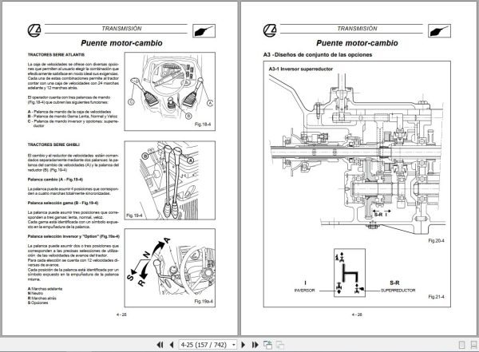The height and width of the screenshot is (352, 479).
Task: Click 'Palanca selección gama (B - Fig.19-4)' heading
Action: pos(63,203)
